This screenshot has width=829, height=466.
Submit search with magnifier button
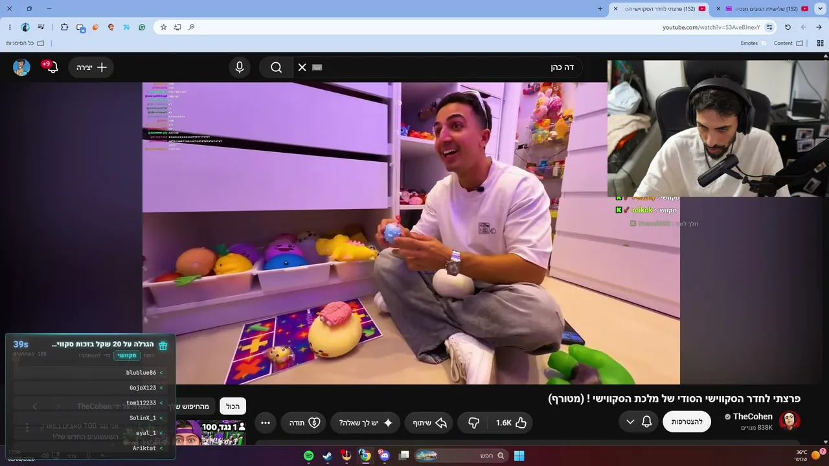pyautogui.click(x=277, y=67)
